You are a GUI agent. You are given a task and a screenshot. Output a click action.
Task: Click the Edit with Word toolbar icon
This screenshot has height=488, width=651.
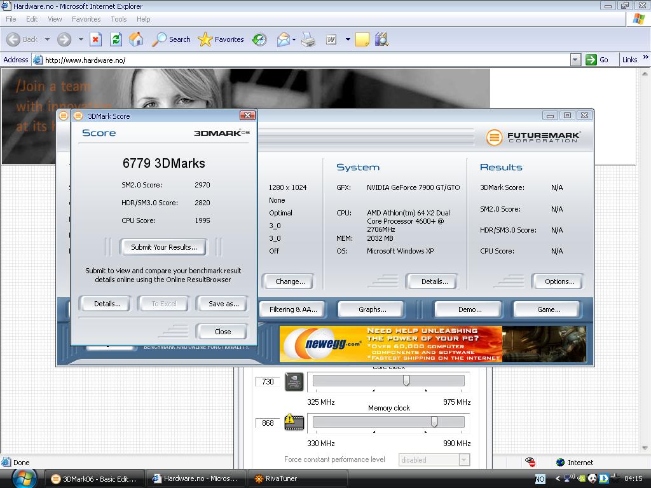point(331,39)
